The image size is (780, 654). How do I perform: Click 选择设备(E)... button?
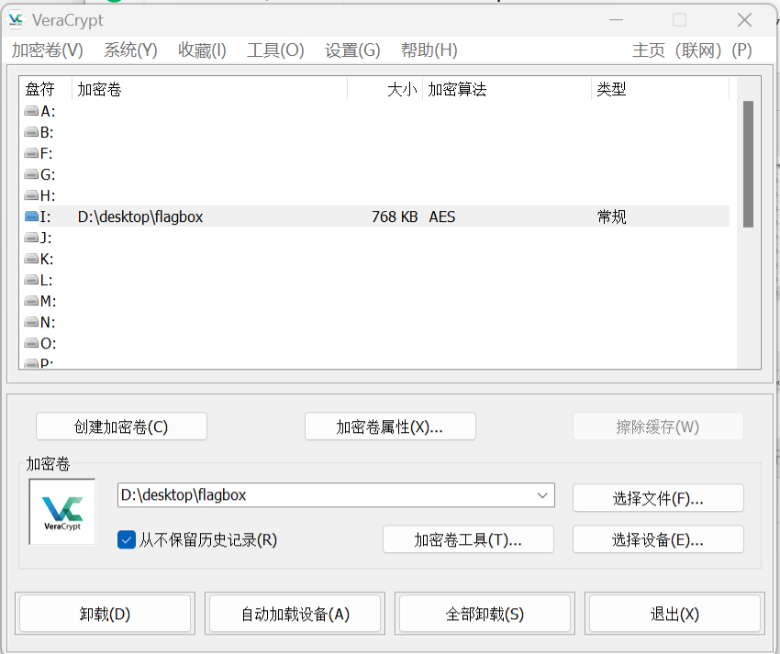[658, 539]
